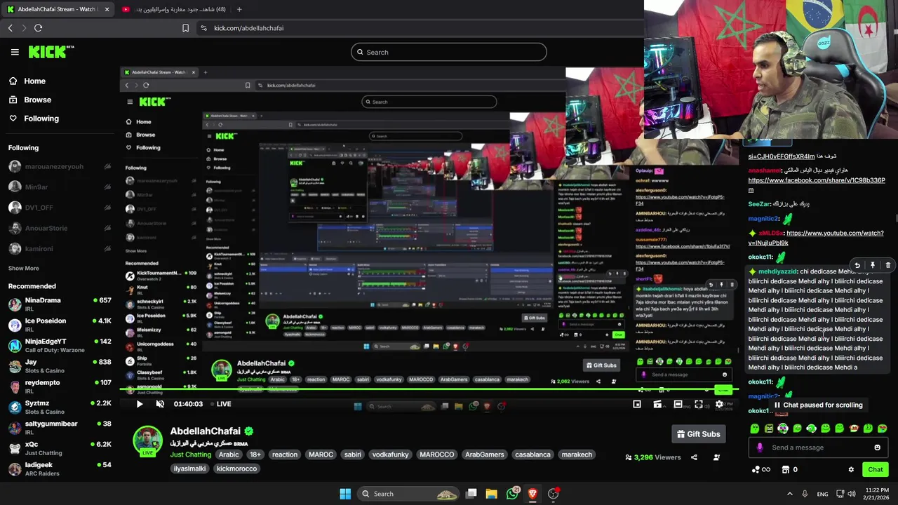Open the Kick hamburger sidebar menu

point(15,52)
